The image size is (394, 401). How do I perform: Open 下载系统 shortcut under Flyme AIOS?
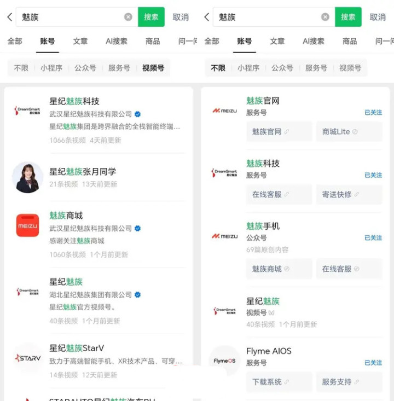point(279,382)
